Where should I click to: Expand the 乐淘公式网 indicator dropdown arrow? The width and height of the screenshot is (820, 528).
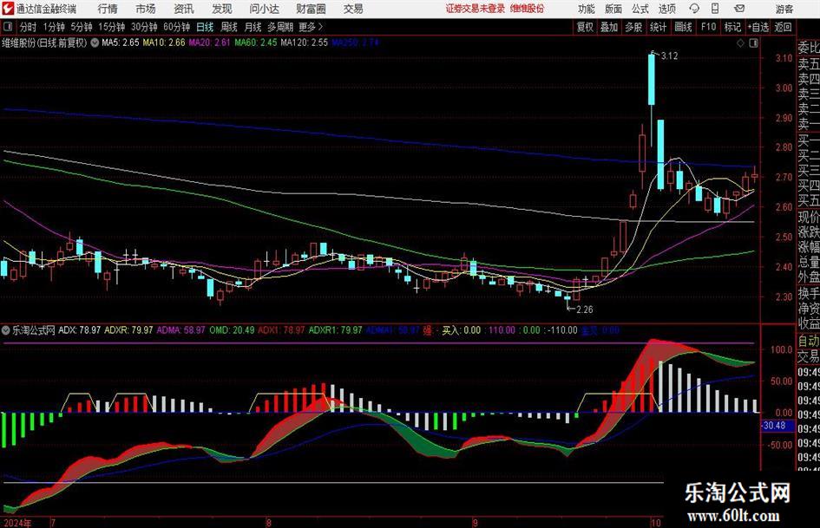tap(6, 330)
